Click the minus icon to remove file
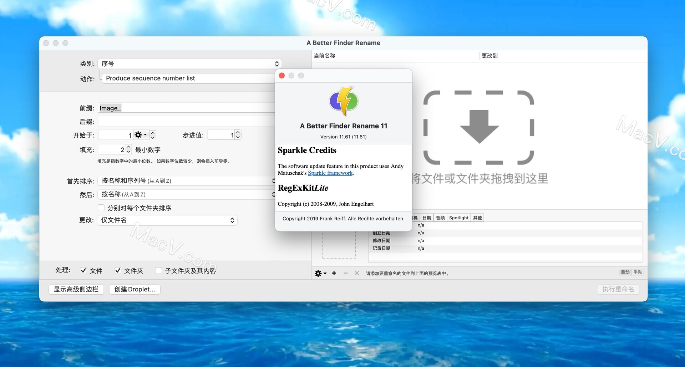685x367 pixels. pyautogui.click(x=345, y=273)
